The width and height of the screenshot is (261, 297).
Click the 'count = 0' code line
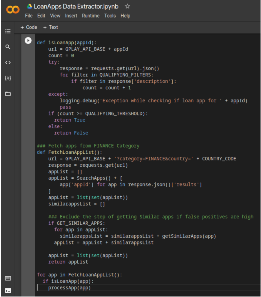[x=61, y=55]
